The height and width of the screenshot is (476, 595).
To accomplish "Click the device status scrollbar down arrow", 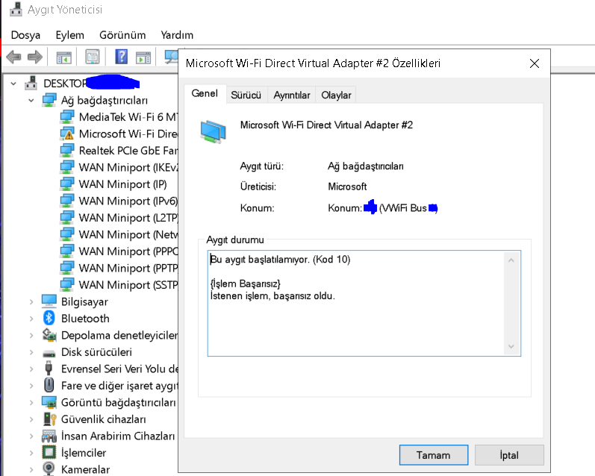I will point(511,346).
